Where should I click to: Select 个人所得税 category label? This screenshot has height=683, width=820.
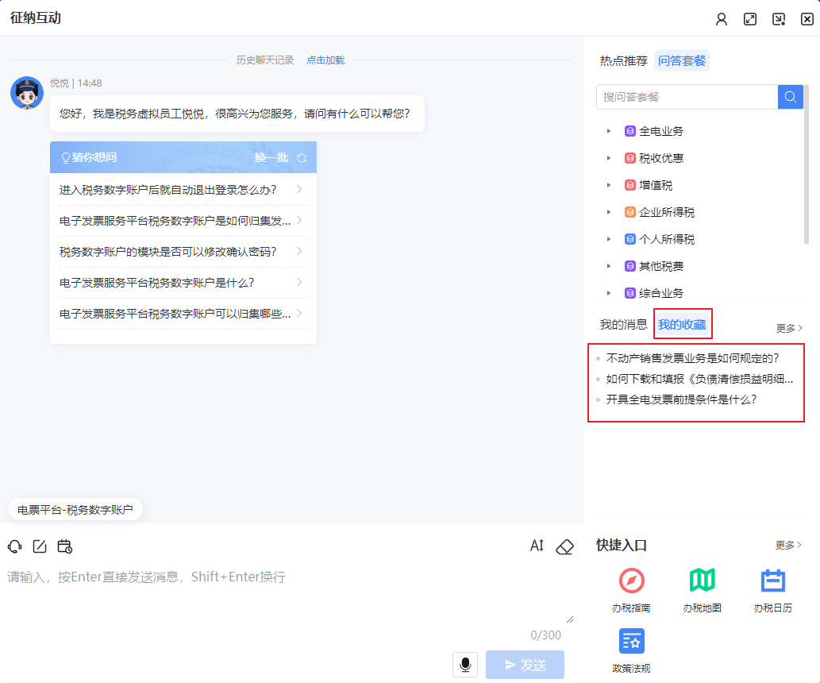[667, 239]
